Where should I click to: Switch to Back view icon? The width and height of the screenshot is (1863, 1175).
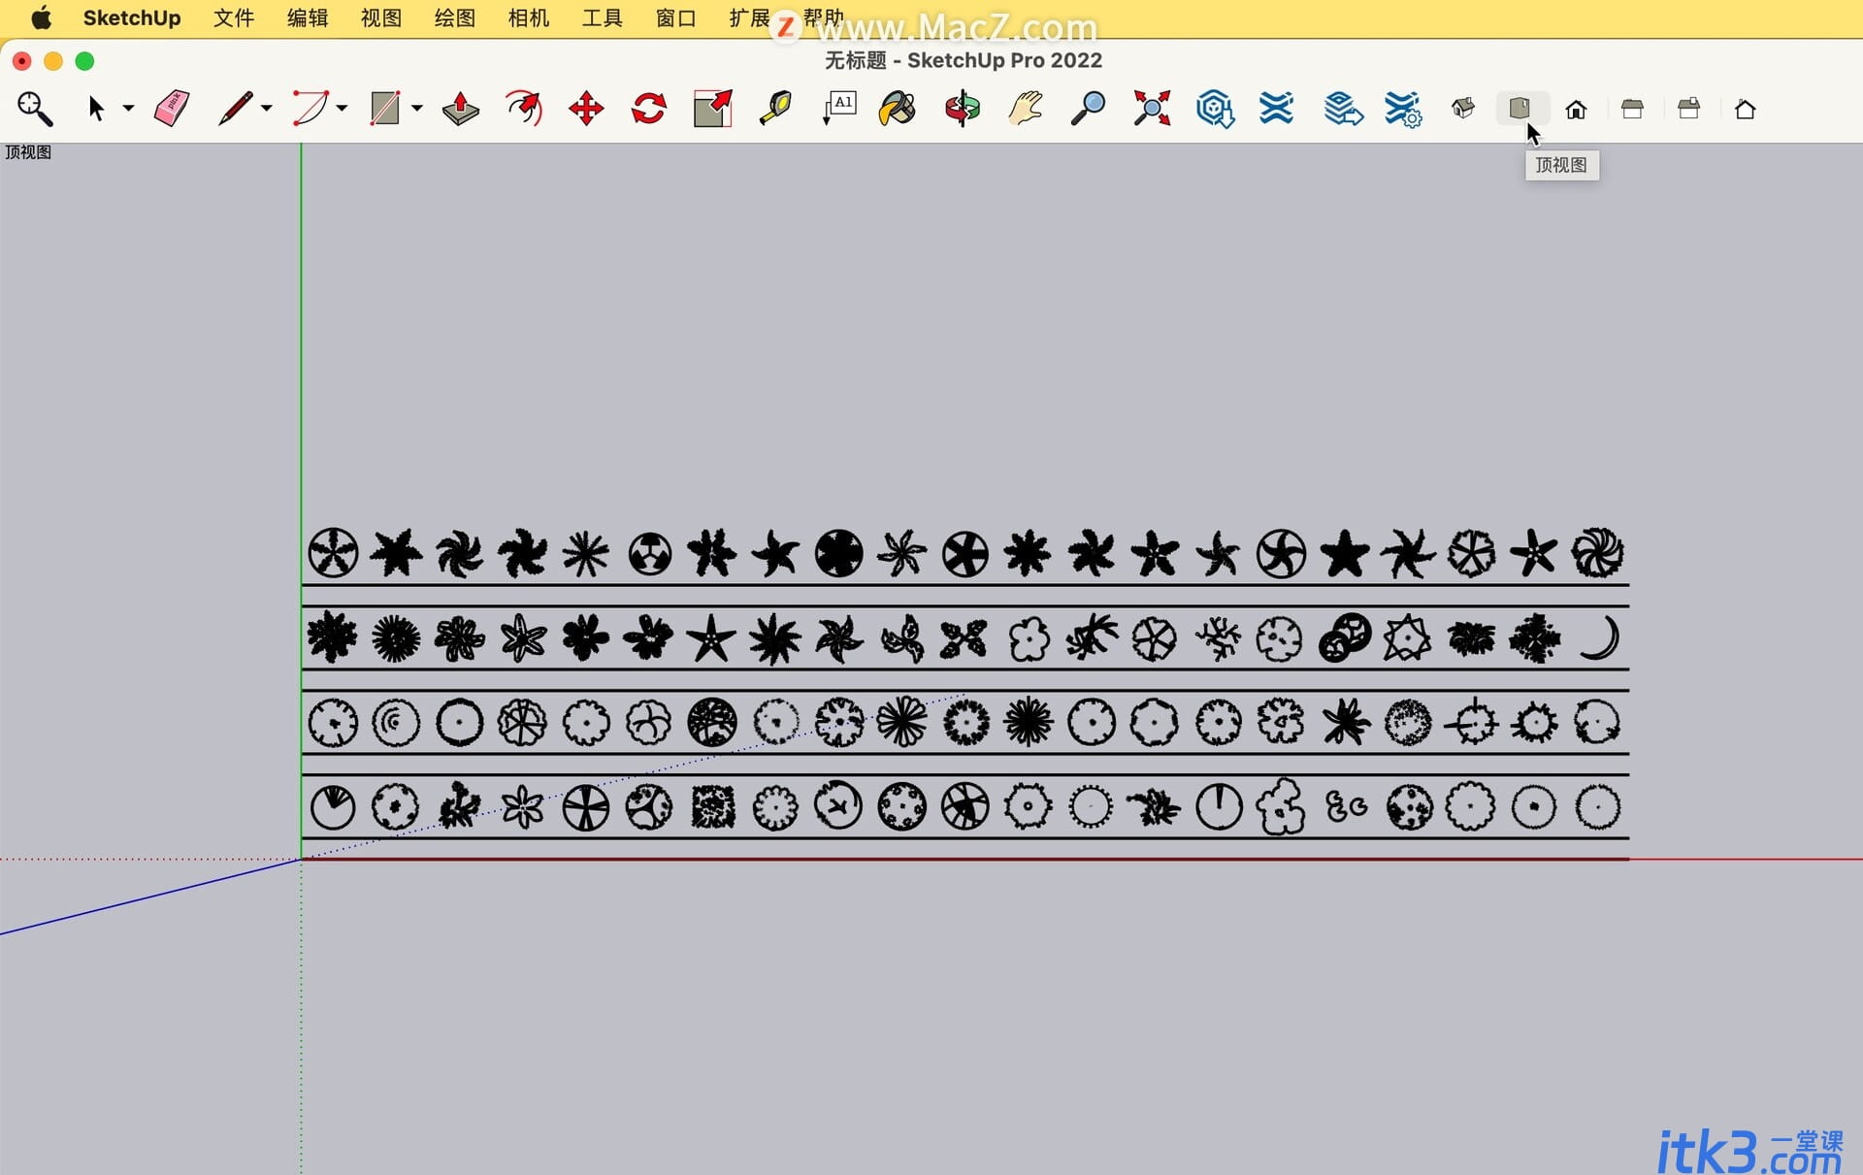pyautogui.click(x=1688, y=109)
